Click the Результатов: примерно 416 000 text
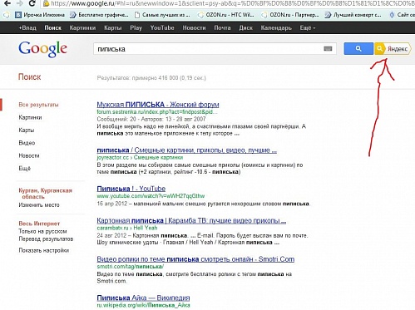This screenshot has width=415, height=310. 151,78
